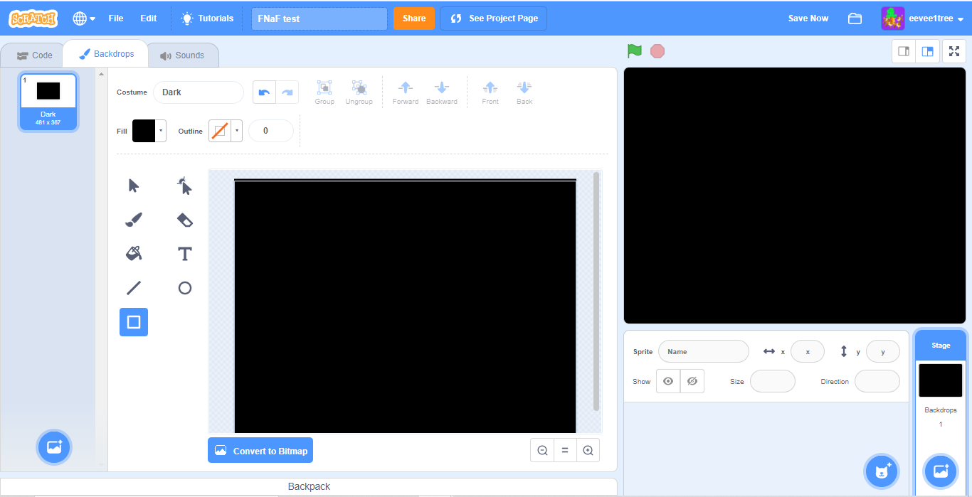Select the Eraser tool
972x497 pixels.
click(x=184, y=220)
